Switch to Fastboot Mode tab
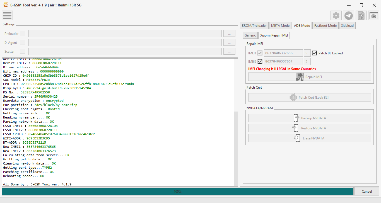Viewport: 381px width, 203px height. pos(325,25)
